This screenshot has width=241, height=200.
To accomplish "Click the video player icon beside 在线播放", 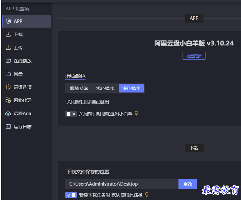I will (x=8, y=61).
